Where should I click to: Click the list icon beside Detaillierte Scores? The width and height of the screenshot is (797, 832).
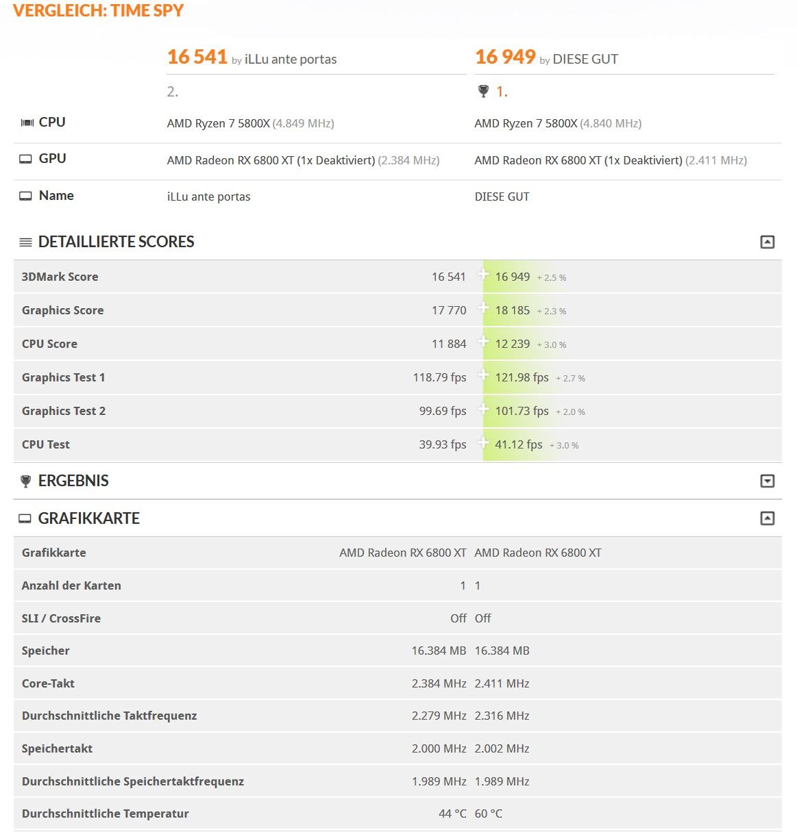pyautogui.click(x=26, y=242)
